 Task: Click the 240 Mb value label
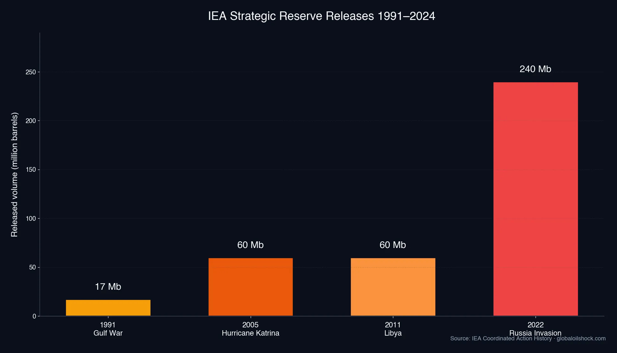click(x=535, y=69)
